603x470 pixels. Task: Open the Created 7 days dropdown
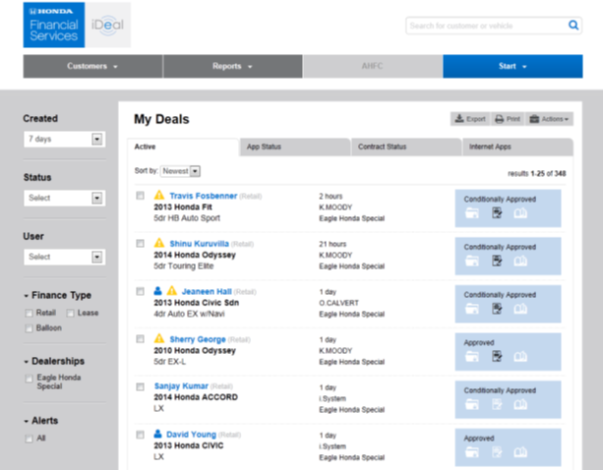click(x=96, y=140)
